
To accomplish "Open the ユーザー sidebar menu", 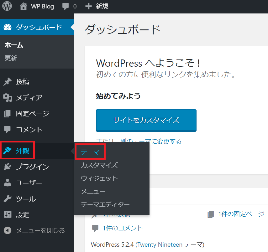I will [x=29, y=183].
